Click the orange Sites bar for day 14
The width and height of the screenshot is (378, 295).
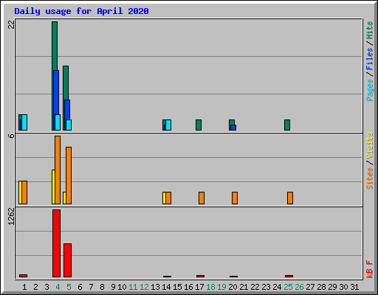168,198
